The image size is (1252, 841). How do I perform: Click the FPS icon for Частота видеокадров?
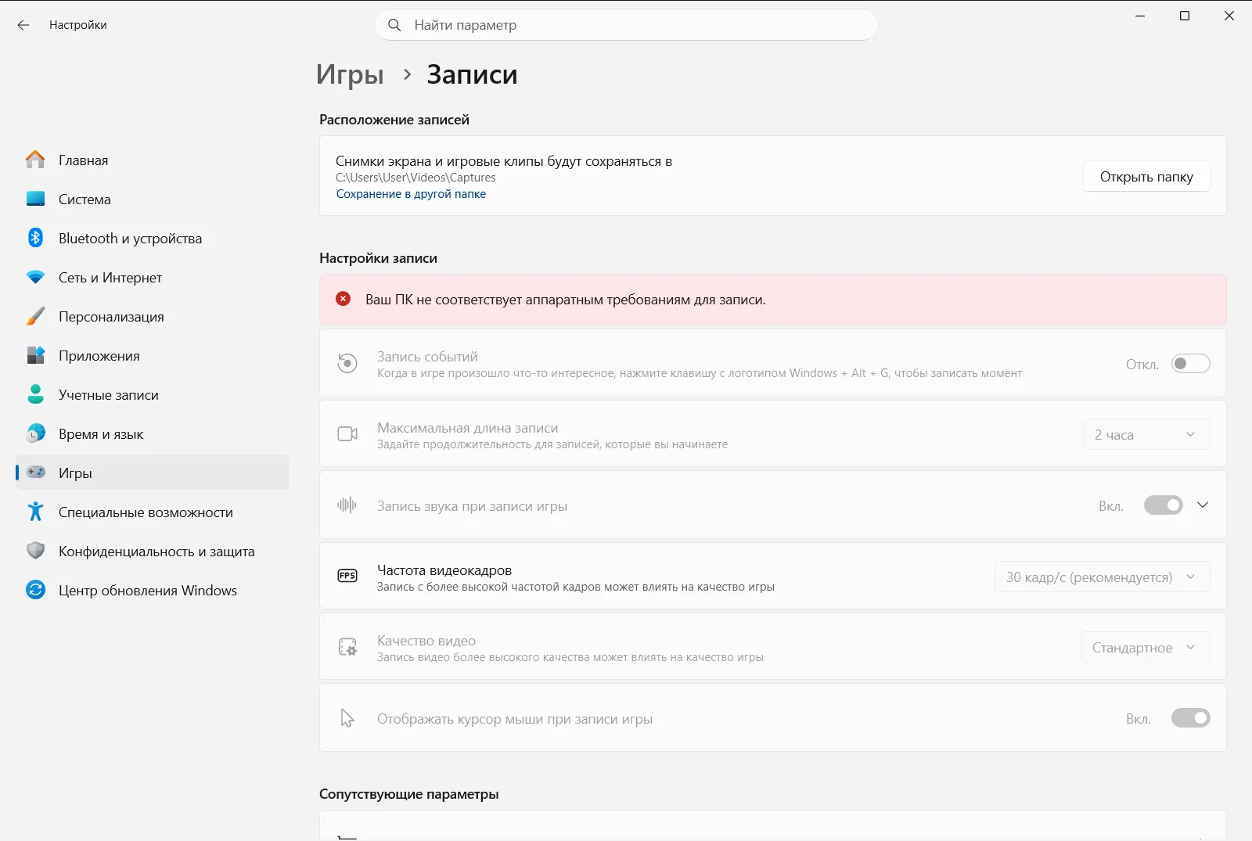[347, 576]
